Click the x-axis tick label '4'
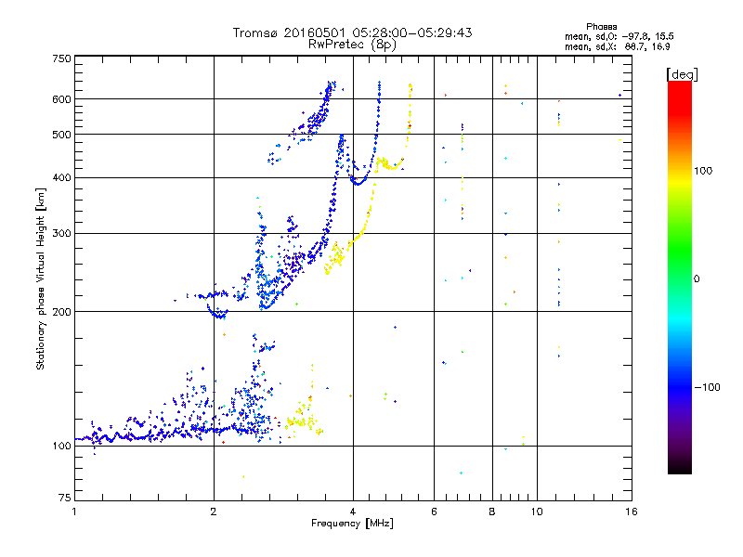Image resolution: width=743 pixels, height=557 pixels. coord(353,512)
